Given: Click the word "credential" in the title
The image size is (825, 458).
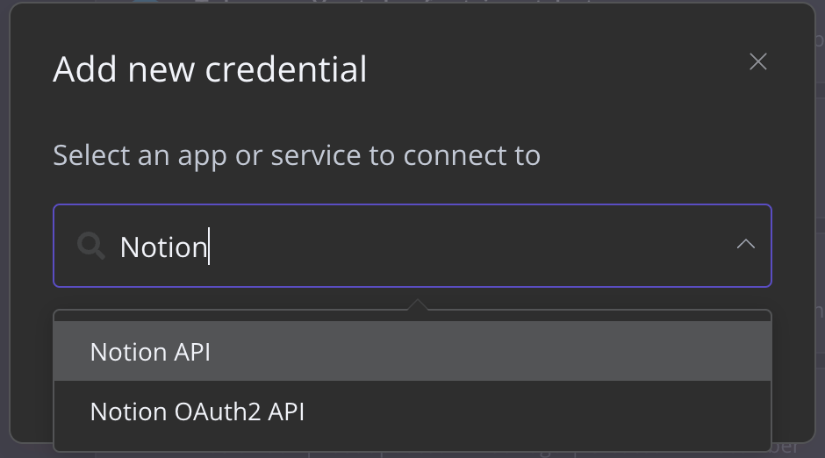Looking at the screenshot, I should click(290, 69).
